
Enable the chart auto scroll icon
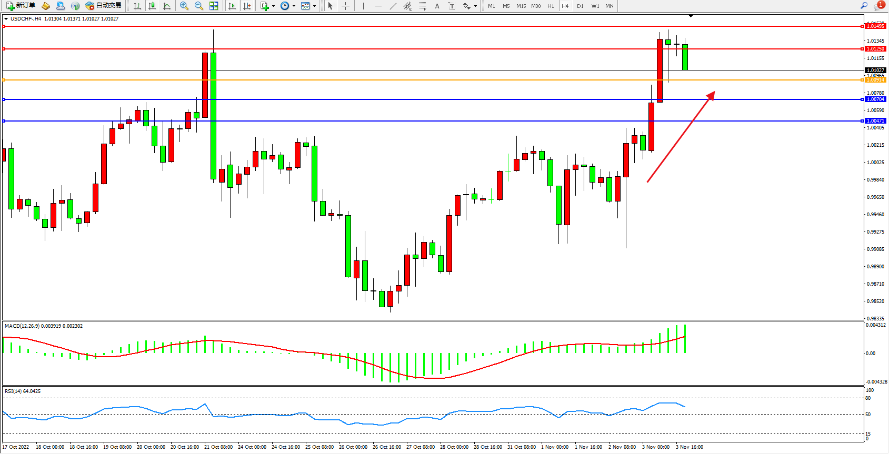pyautogui.click(x=232, y=6)
